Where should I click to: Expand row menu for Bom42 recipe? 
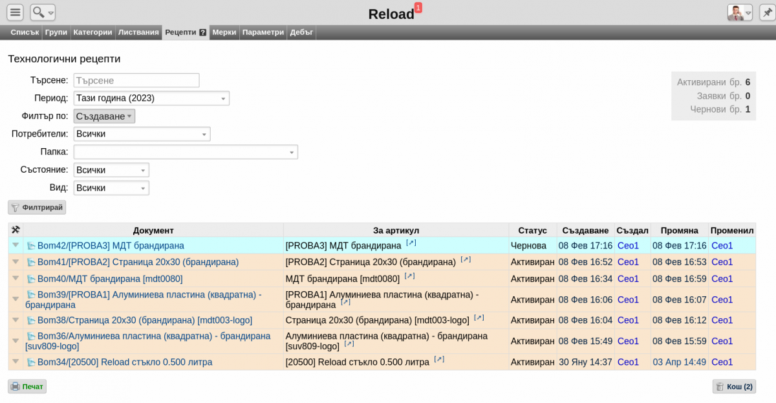[x=16, y=245]
